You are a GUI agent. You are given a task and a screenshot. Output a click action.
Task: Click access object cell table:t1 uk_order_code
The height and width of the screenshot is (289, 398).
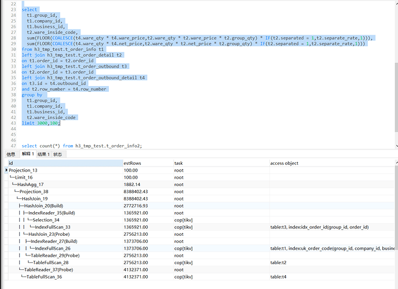[x=332, y=248]
